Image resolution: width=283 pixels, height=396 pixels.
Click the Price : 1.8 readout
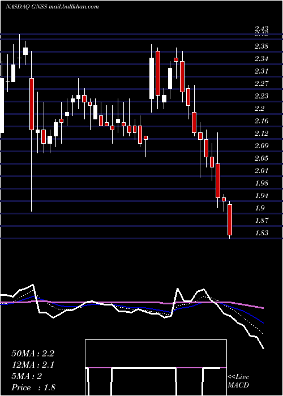[x=33, y=388]
